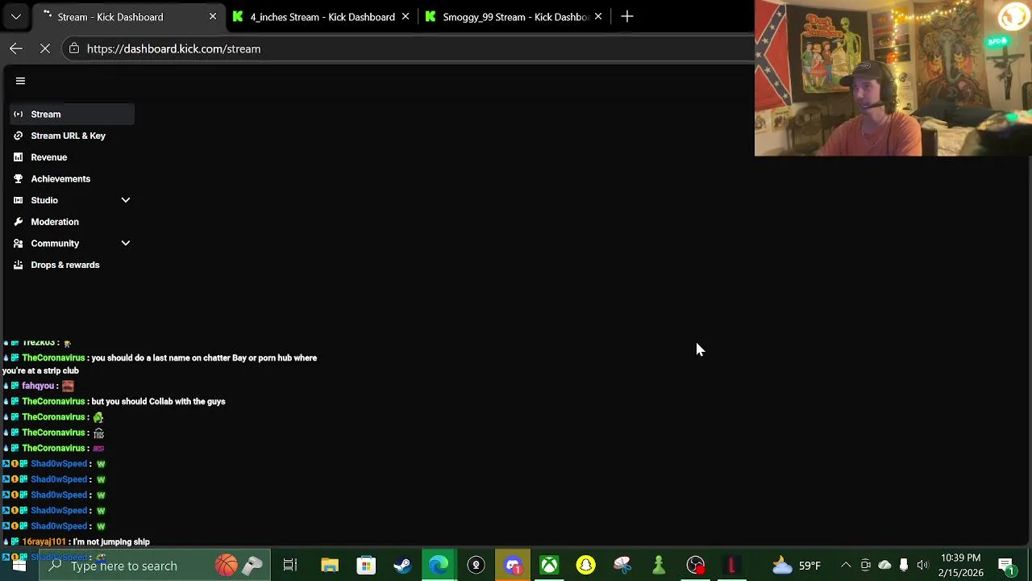Open the hamburger menu in the dashboard
1032x581 pixels.
pos(20,81)
